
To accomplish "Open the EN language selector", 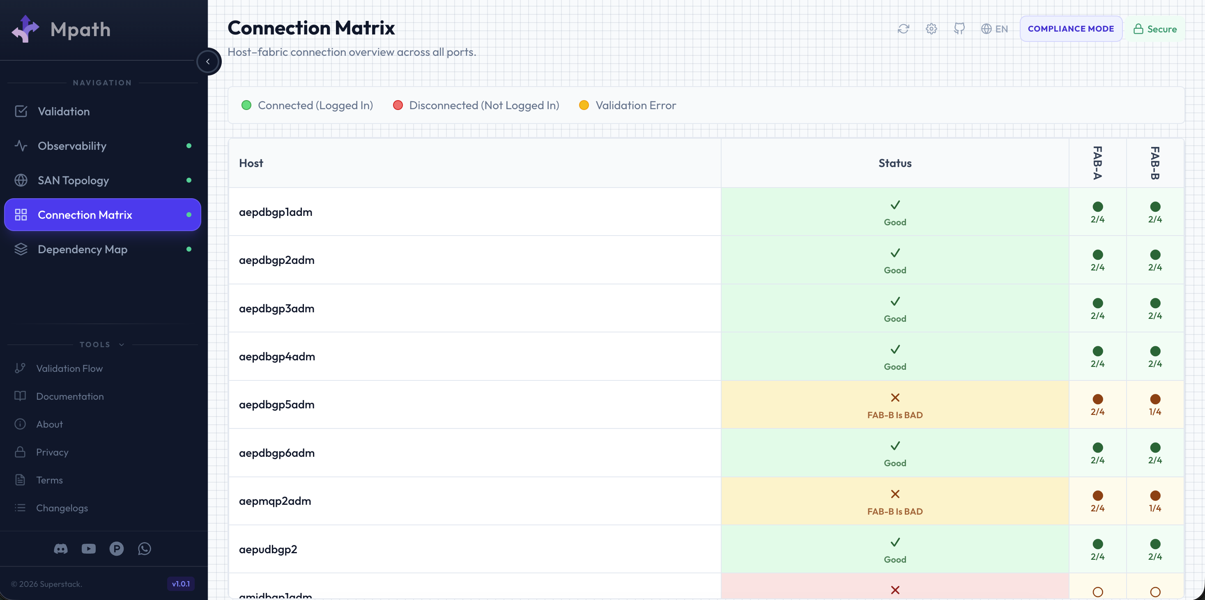I will [994, 29].
